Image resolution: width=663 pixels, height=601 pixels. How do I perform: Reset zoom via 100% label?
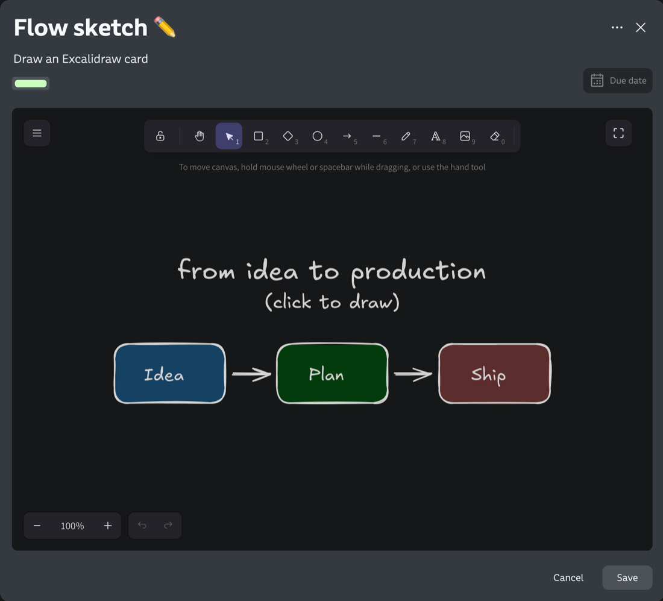click(x=72, y=526)
